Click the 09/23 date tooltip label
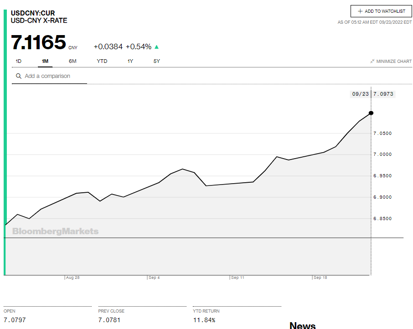The width and height of the screenshot is (413, 329). tap(360, 94)
